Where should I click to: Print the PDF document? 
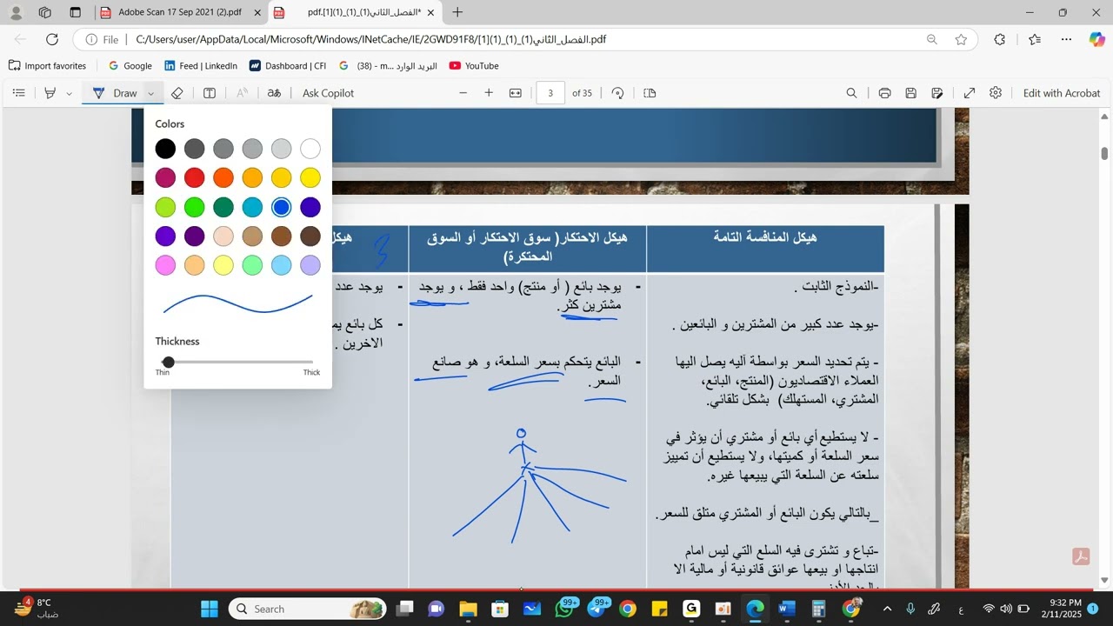click(884, 93)
